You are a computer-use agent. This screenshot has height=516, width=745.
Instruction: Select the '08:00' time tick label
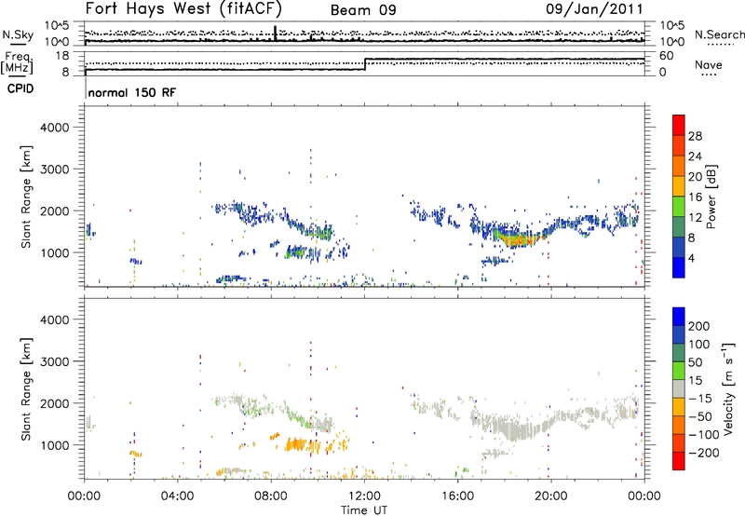coord(271,496)
